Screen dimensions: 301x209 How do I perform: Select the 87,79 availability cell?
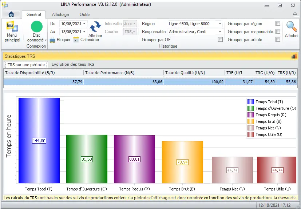pos(44,82)
